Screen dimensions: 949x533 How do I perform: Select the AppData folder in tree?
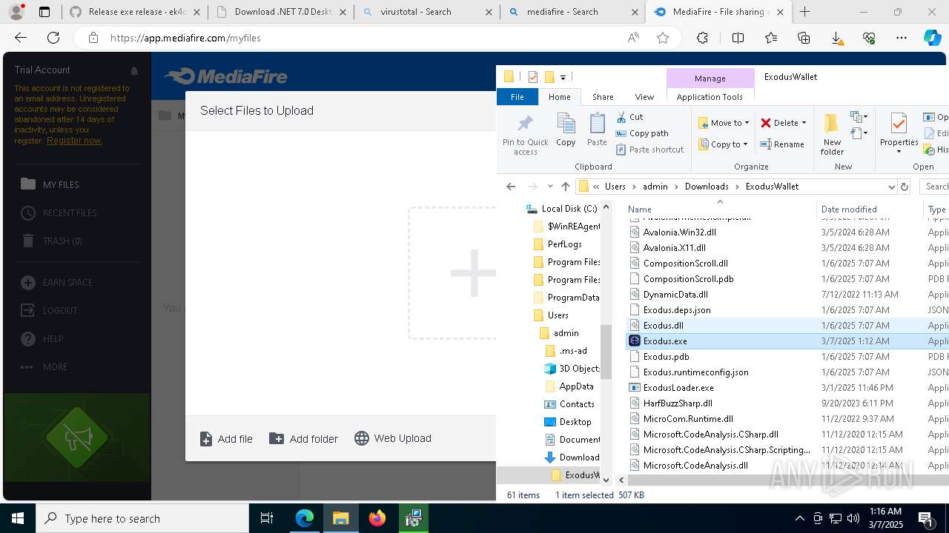click(576, 386)
